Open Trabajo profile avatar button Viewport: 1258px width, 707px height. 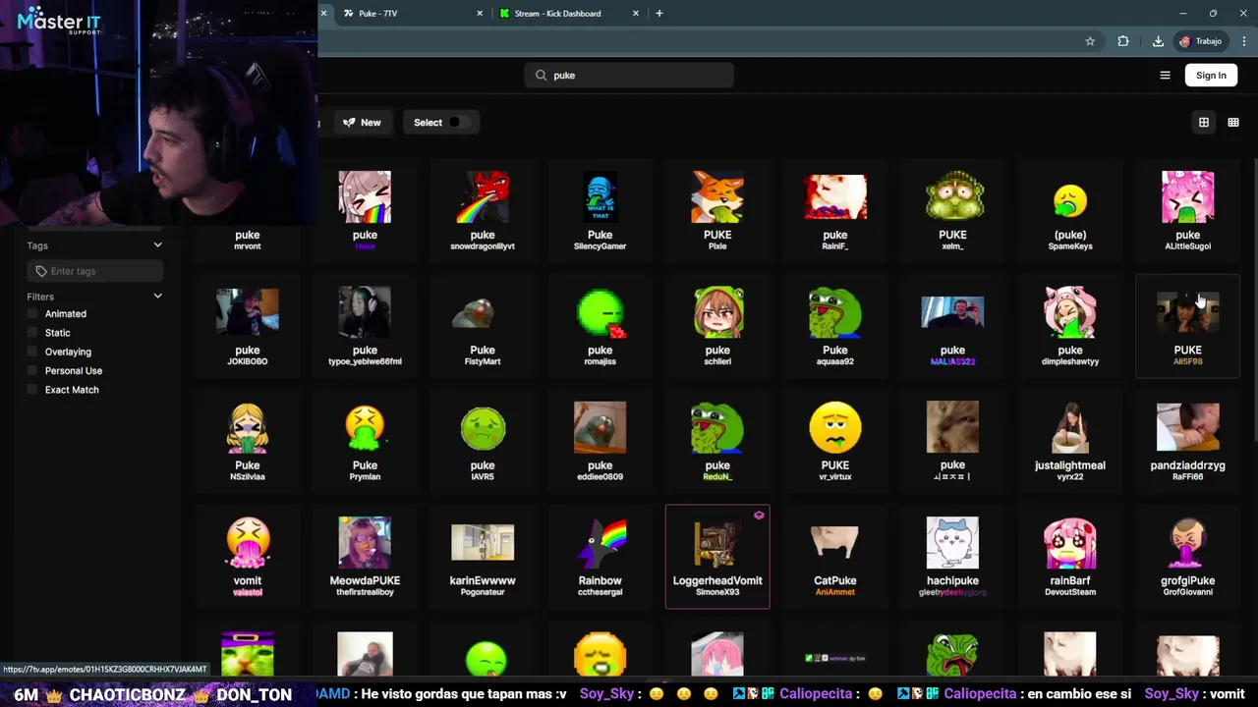click(1201, 41)
